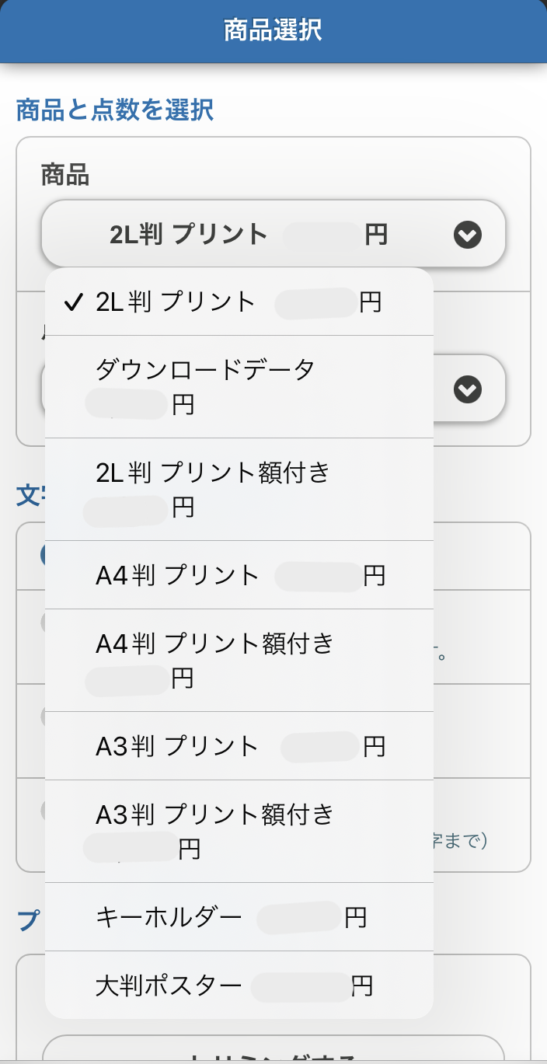Select 2L判 プリント額付き option
547x1064 pixels.
[x=239, y=490]
